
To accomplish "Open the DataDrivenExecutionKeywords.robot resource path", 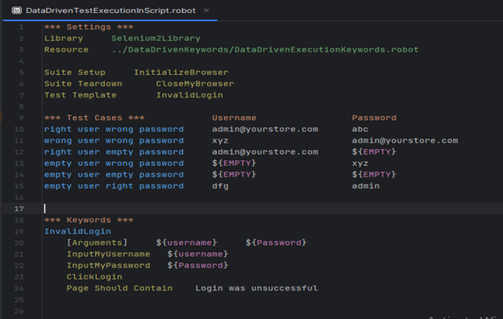I will pyautogui.click(x=265, y=50).
